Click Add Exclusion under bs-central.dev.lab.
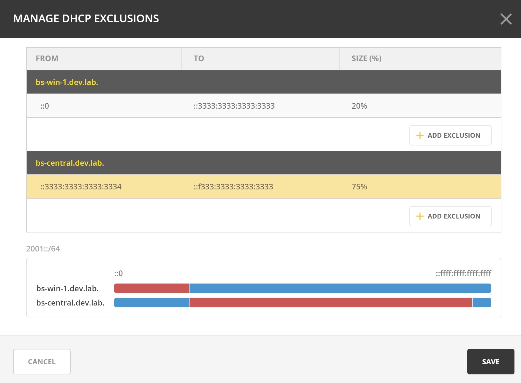Viewport: 521px width, 383px height. (450, 216)
